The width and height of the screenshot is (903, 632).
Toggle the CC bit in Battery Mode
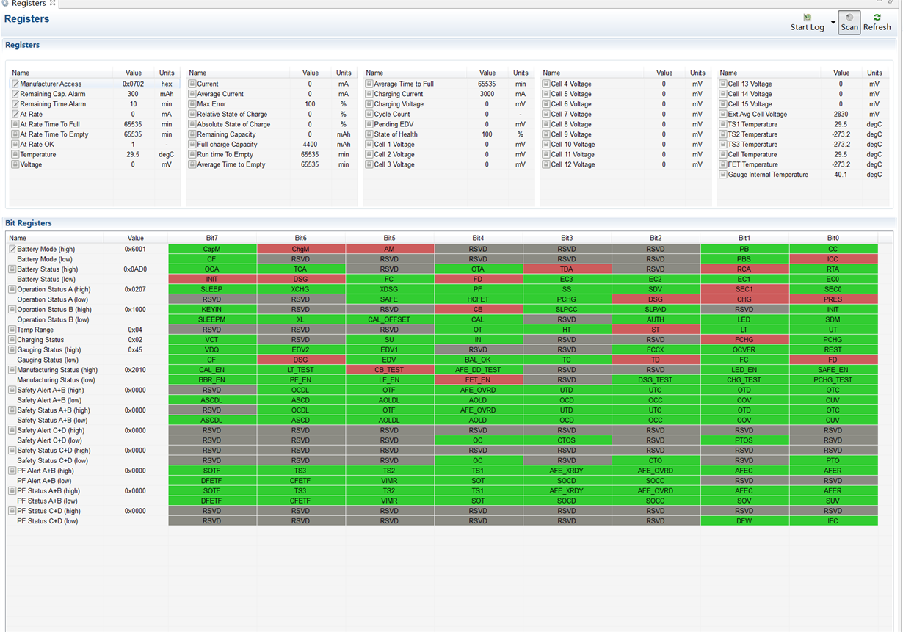[x=833, y=250]
